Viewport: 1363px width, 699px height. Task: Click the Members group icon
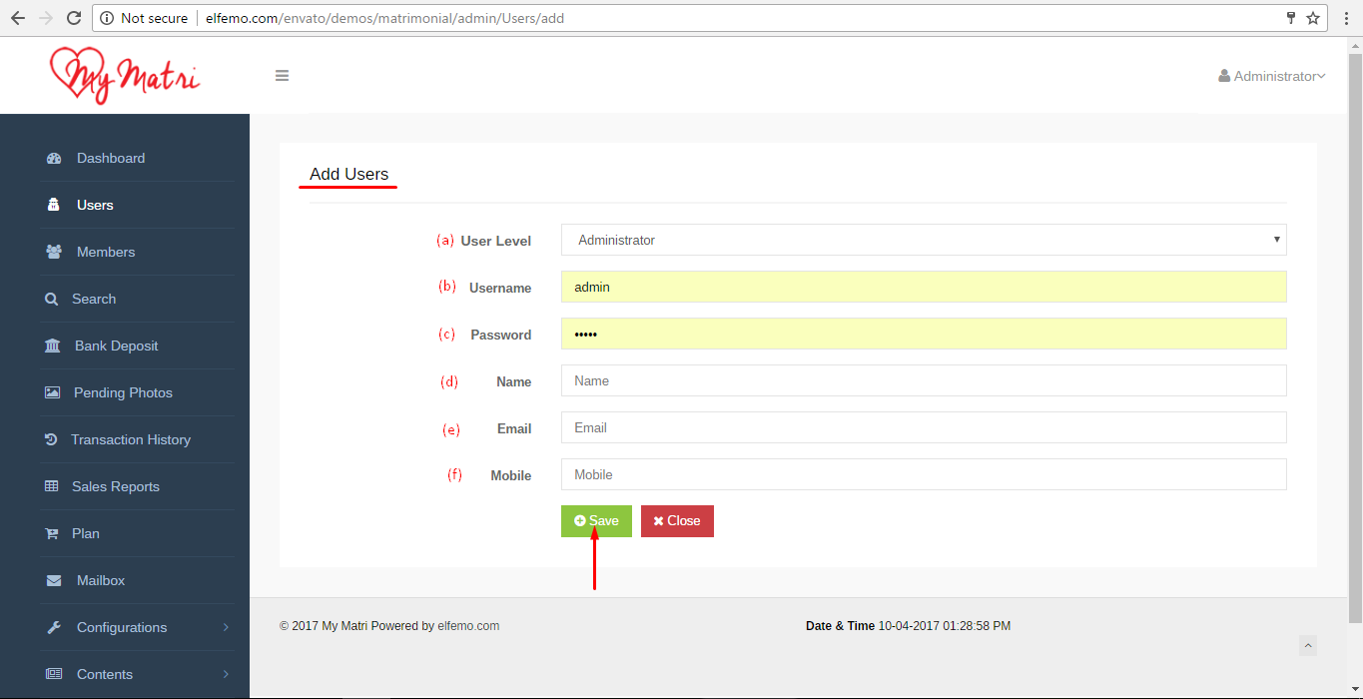[x=54, y=252]
